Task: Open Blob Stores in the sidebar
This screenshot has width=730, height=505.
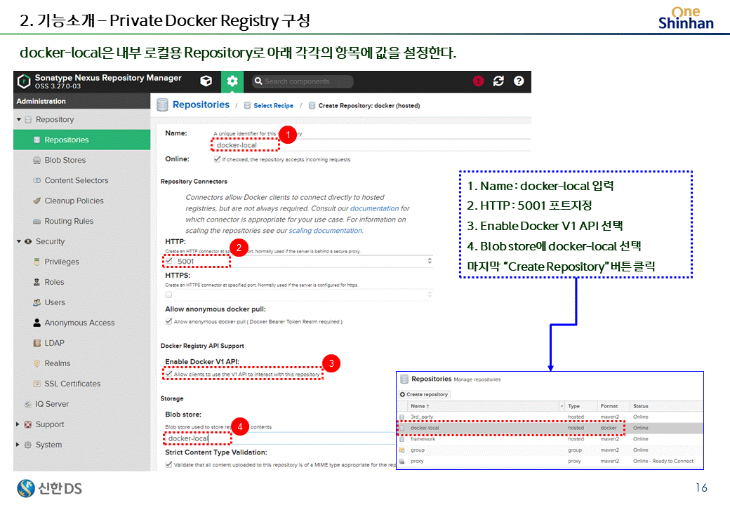Action: pos(82,160)
